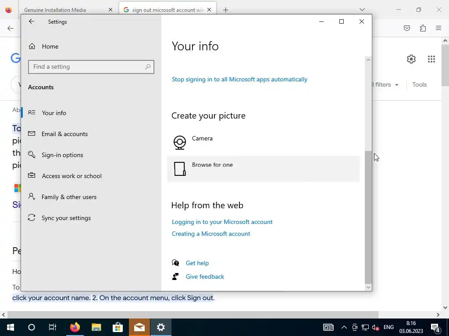
Task: Click browser horizontal scrollbar right arrow
Action: 438,315
